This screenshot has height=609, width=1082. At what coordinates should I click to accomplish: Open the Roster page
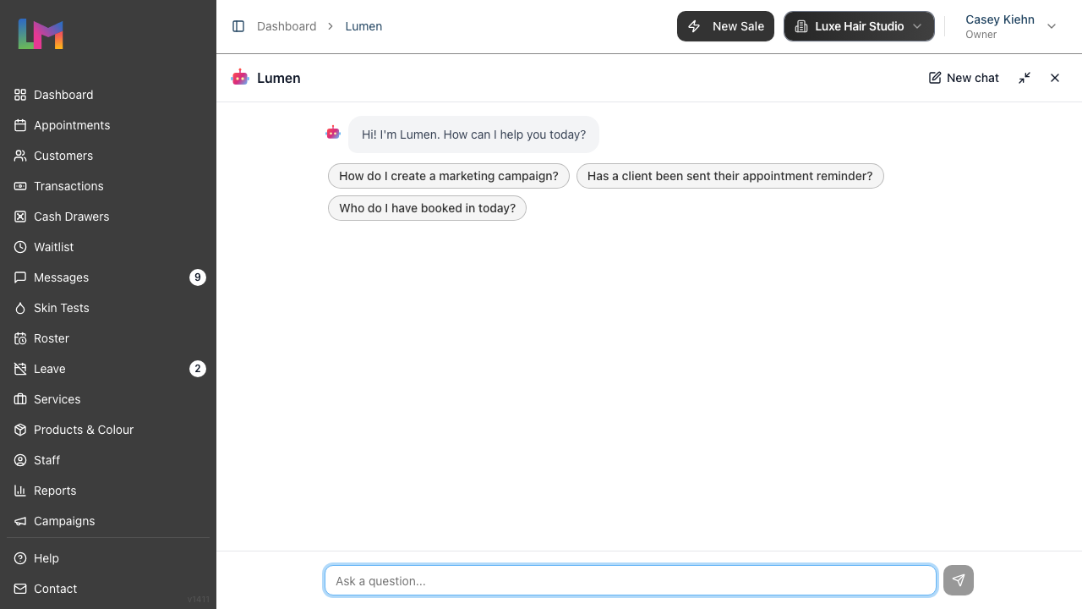click(108, 338)
